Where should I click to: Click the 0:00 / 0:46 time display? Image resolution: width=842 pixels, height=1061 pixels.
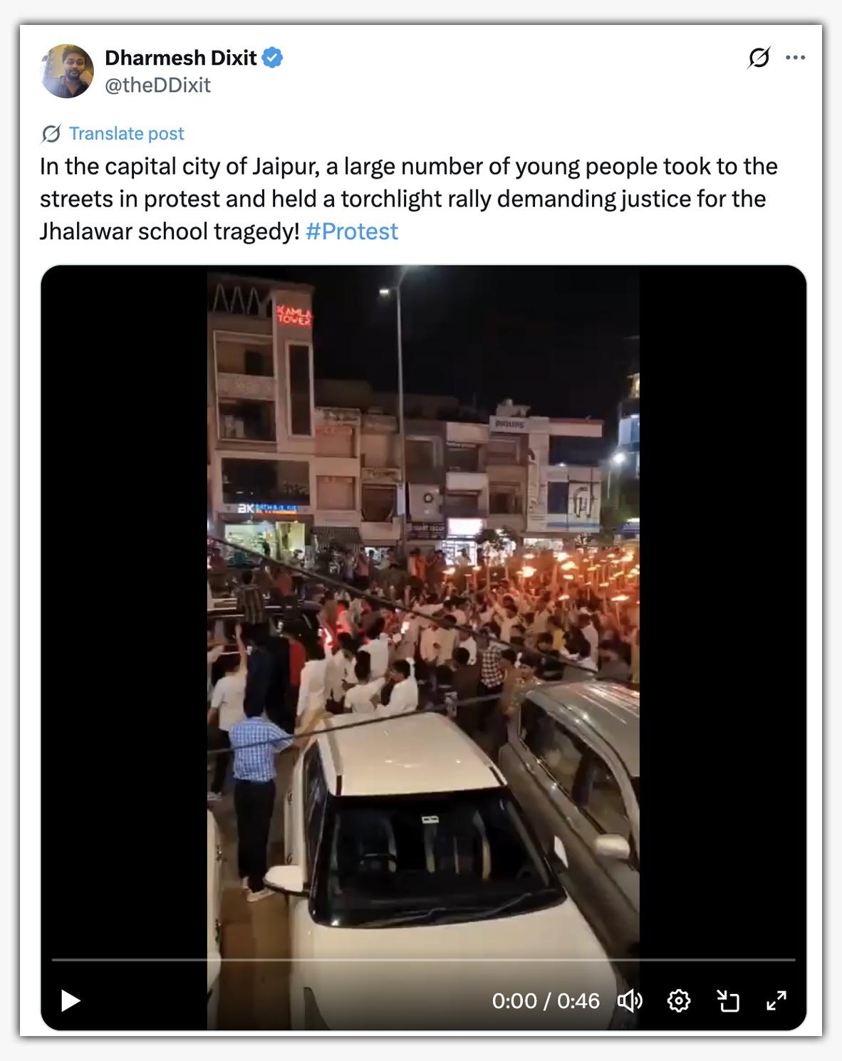click(x=546, y=1000)
